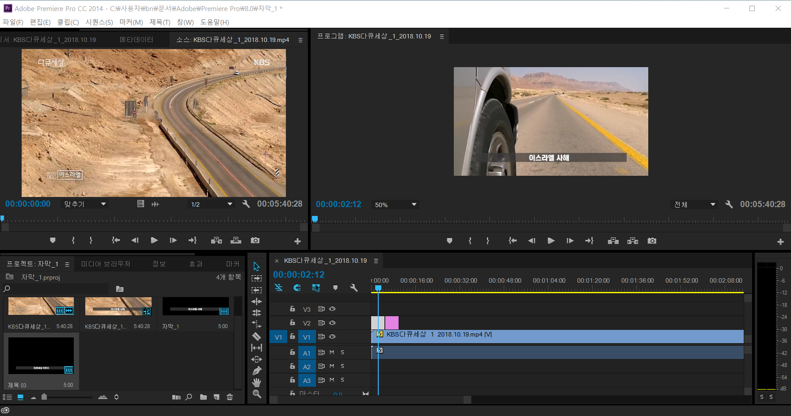Viewport: 791px width, 416px height.
Task: Open Source monitor settings wrench
Action: point(246,204)
